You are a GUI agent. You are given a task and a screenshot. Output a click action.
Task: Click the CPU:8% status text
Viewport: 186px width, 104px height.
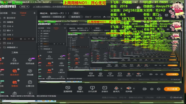pyautogui.click(x=150, y=98)
